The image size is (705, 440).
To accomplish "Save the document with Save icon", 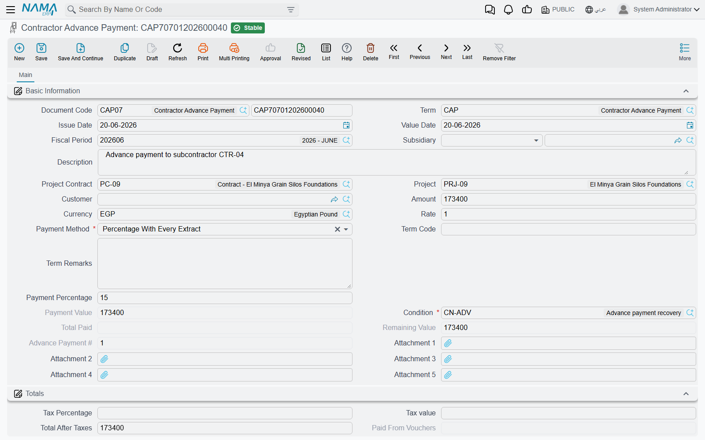I will coord(41,52).
